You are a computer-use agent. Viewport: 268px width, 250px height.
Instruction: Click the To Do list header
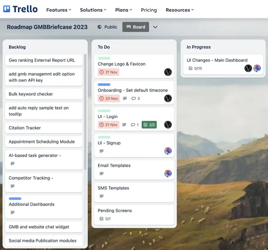tap(104, 47)
